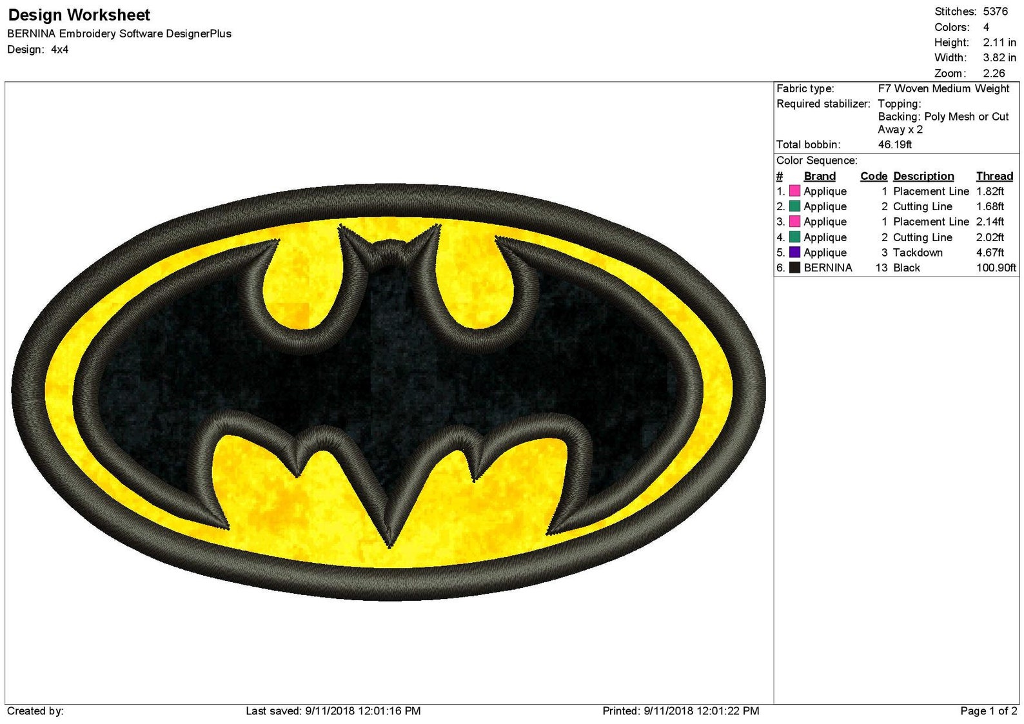
Task: Click the '#' column header
Action: (x=780, y=177)
